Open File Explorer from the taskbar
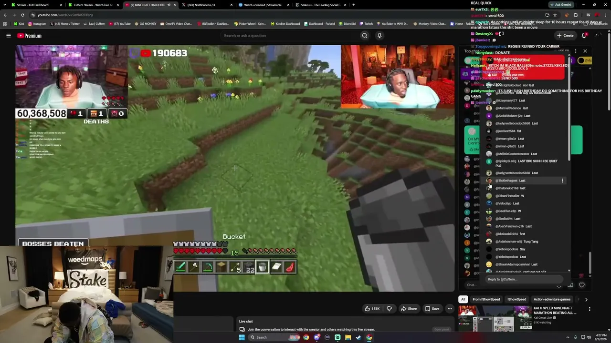This screenshot has width=611, height=343. click(348, 337)
